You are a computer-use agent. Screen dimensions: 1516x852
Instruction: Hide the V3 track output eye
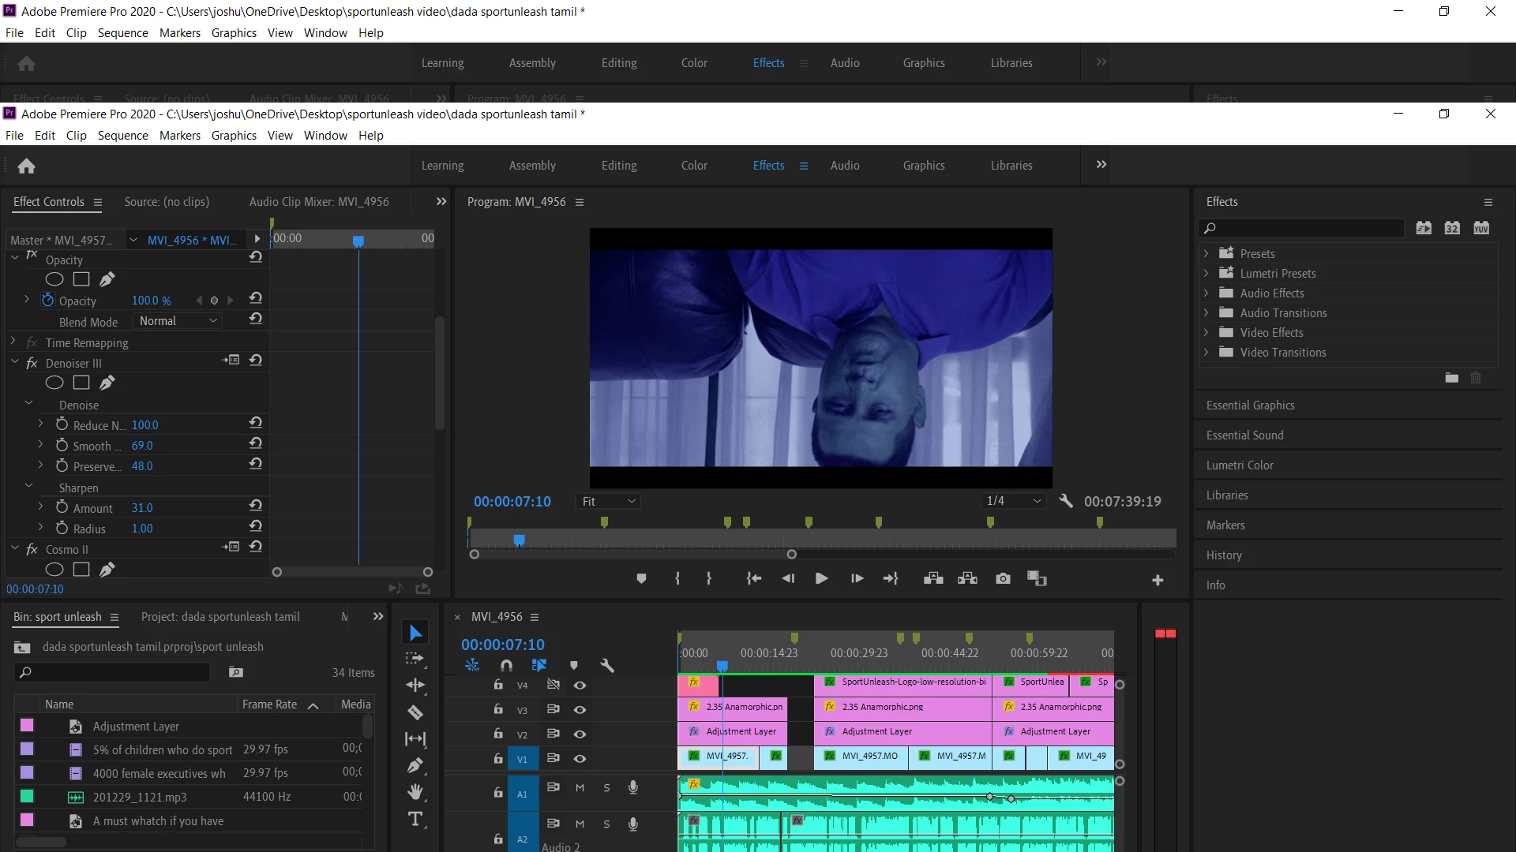(580, 709)
